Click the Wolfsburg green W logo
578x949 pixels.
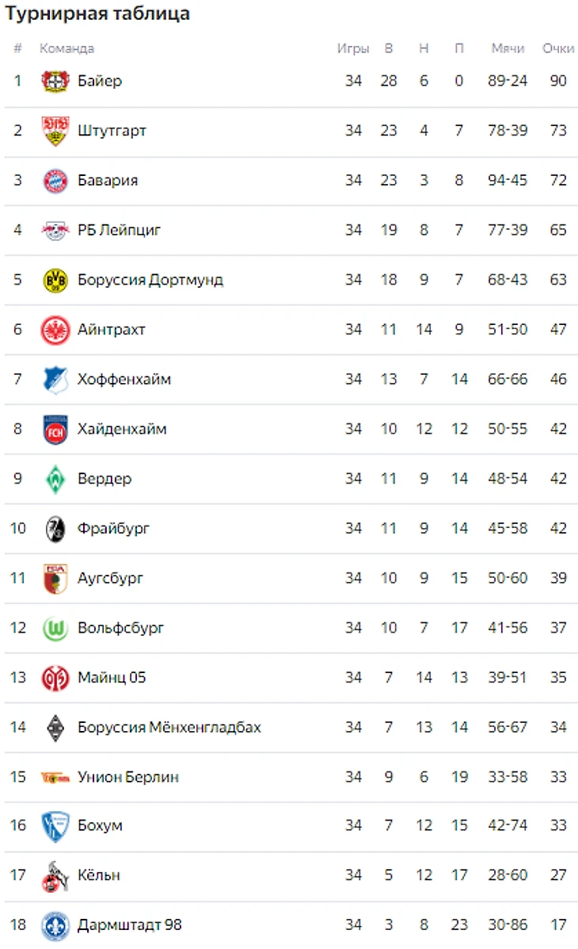click(55, 629)
